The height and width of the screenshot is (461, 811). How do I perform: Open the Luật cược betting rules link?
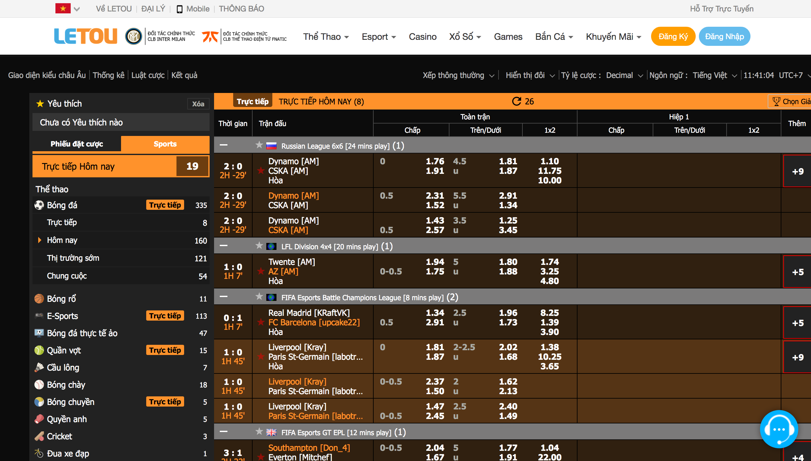pos(148,75)
